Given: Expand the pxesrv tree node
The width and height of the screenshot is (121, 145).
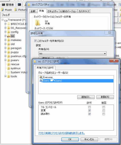Looking at the screenshot, I should [x=5, y=60].
